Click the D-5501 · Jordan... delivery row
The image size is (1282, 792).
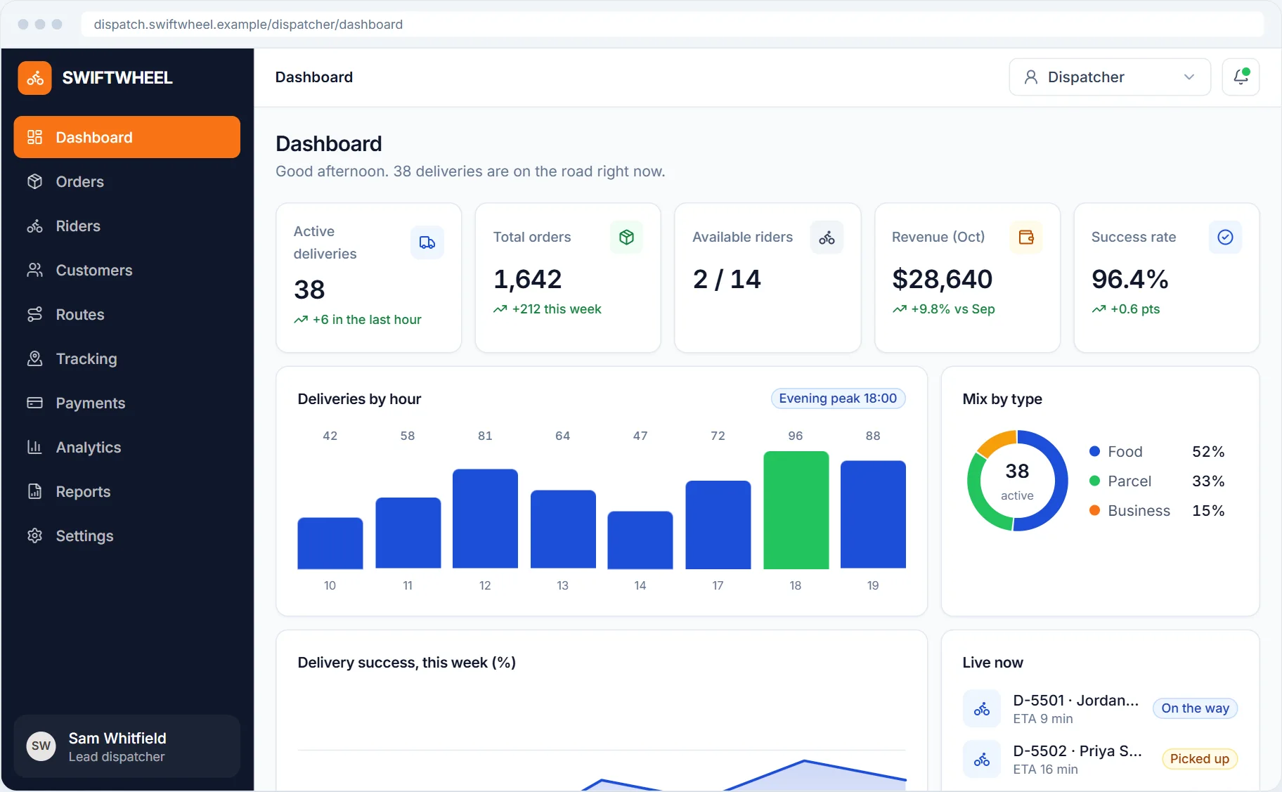pos(1100,708)
